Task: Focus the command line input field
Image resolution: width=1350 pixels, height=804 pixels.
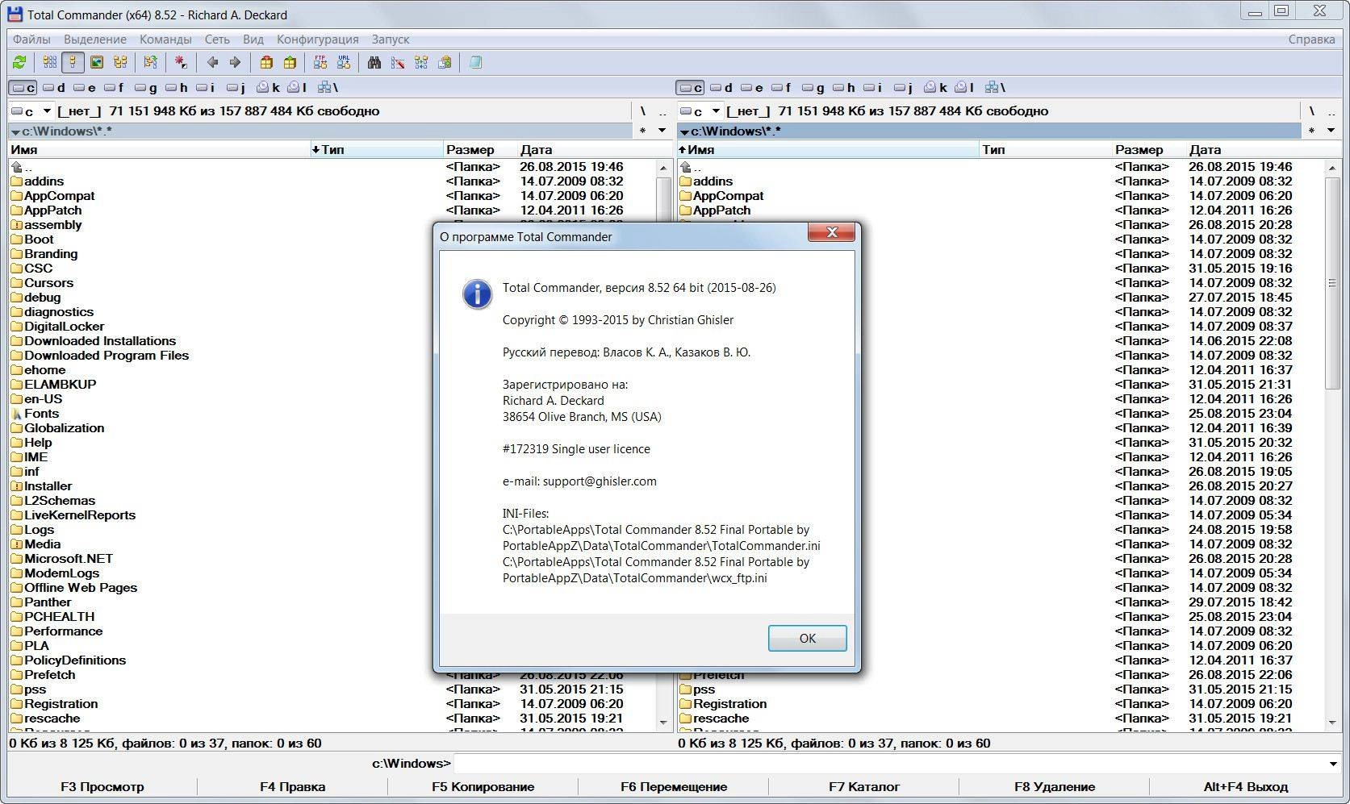Action: (x=888, y=763)
